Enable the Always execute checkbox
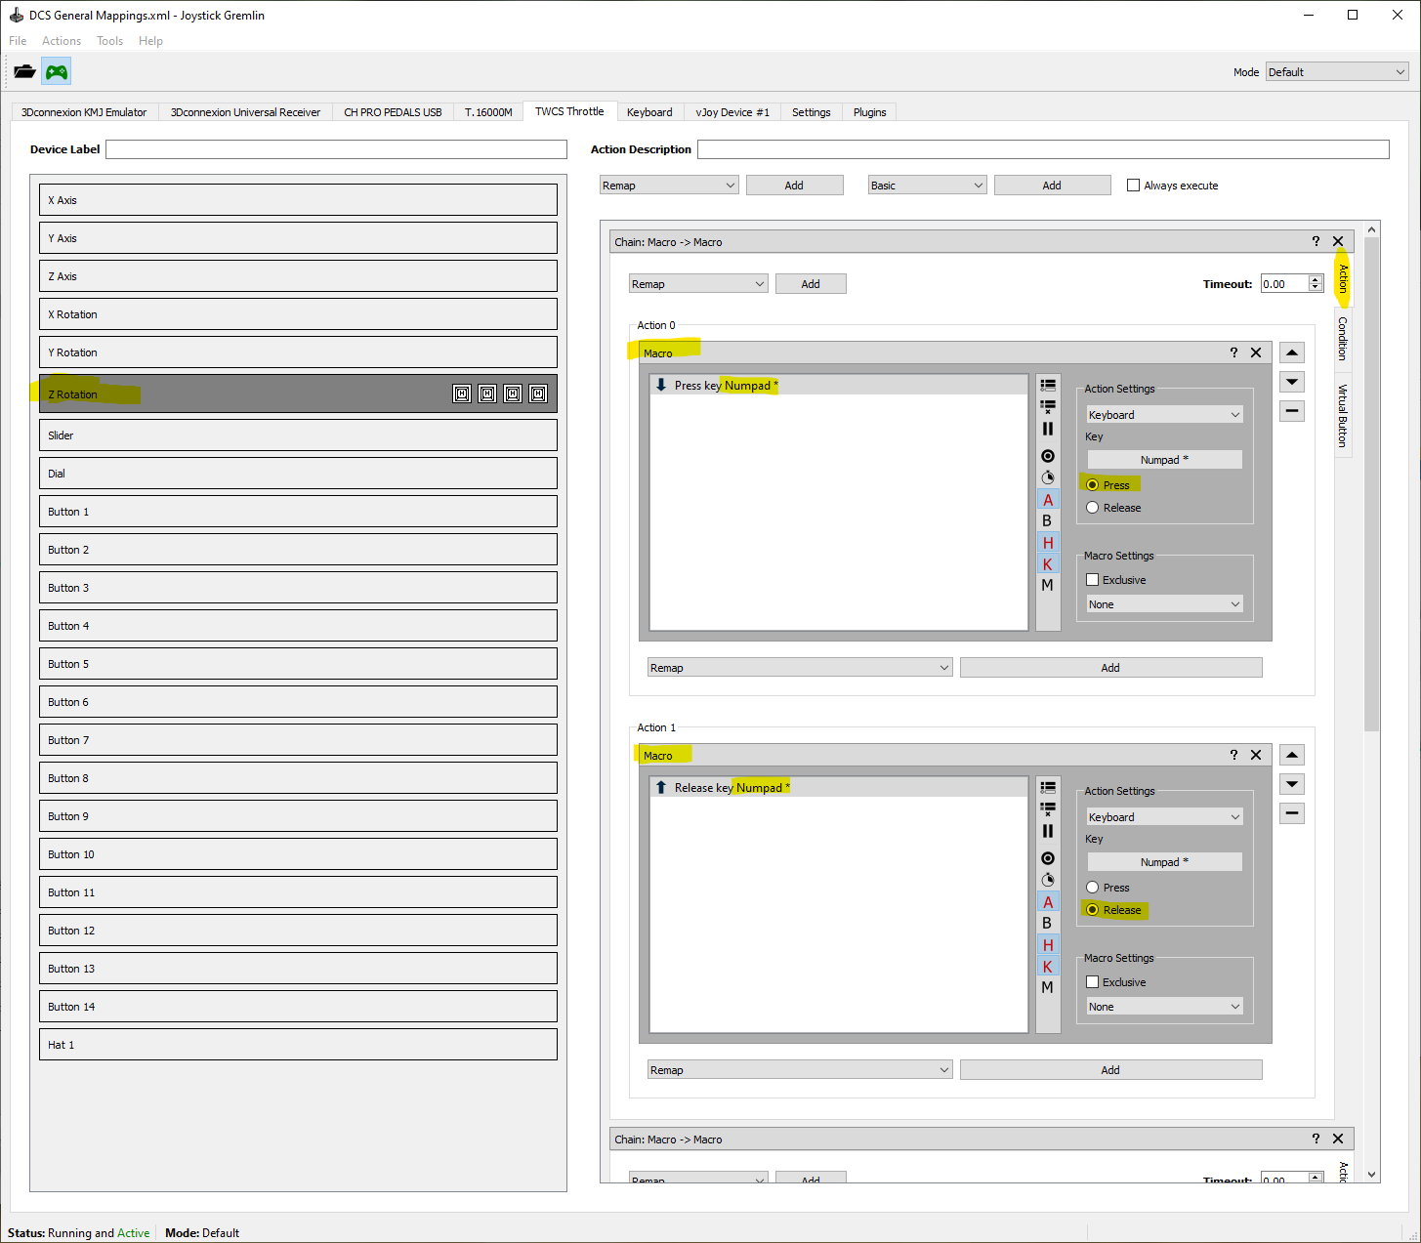 pos(1133,186)
